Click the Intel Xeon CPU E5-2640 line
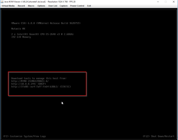Viewport: 178px width, 140px height. tap(43, 34)
